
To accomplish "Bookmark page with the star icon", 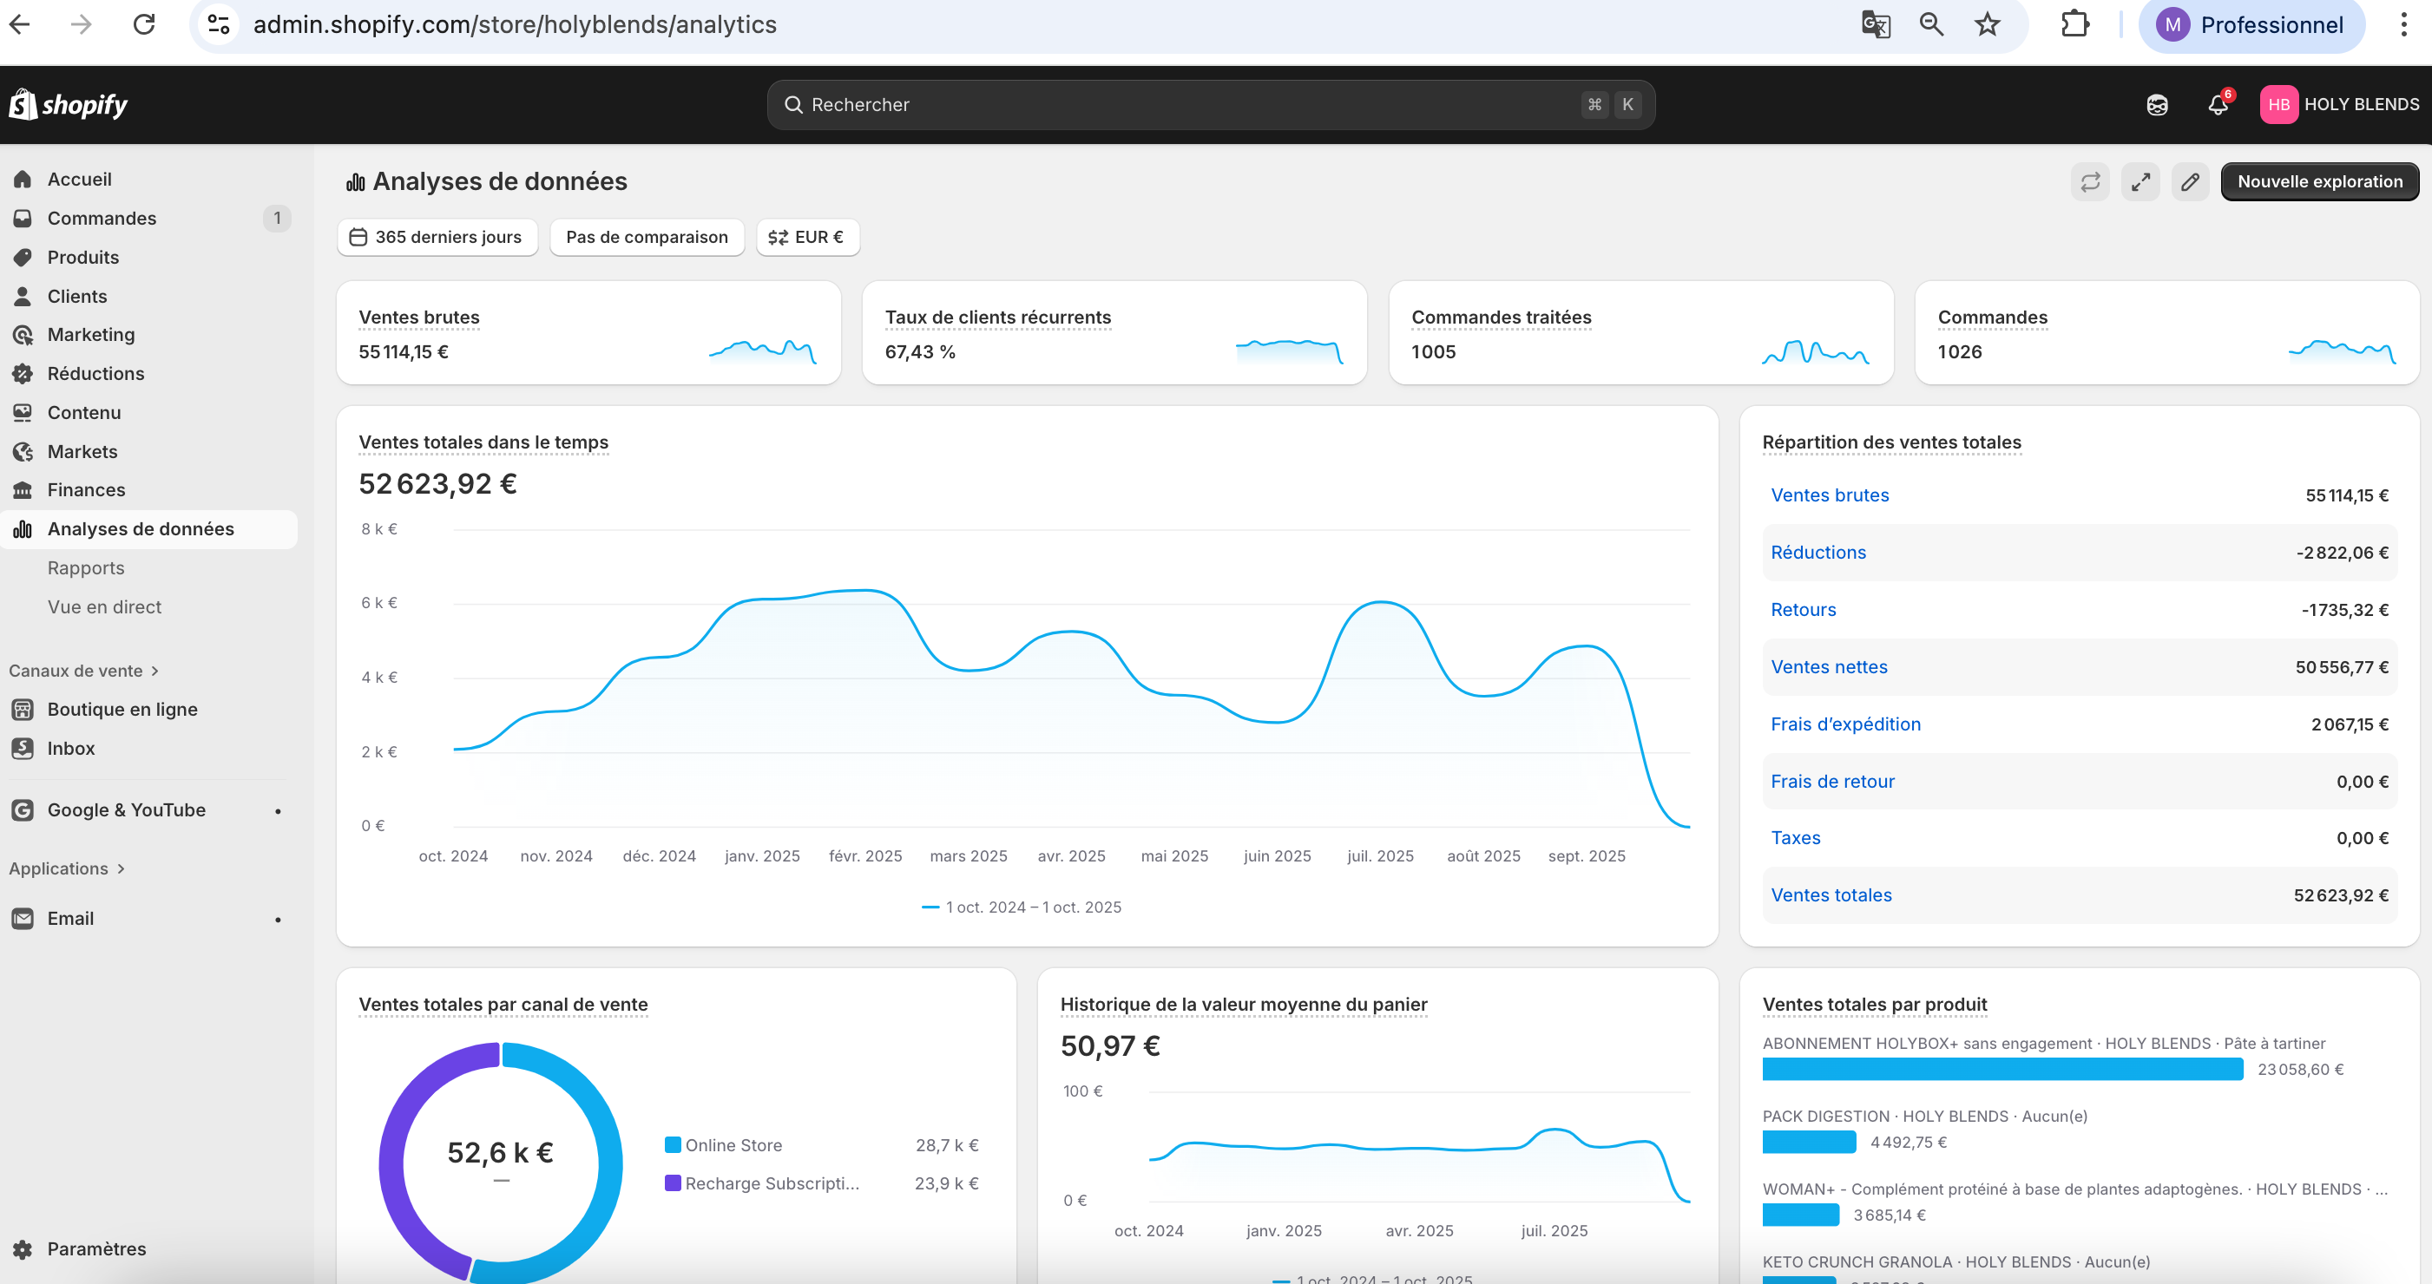I will pyautogui.click(x=1988, y=24).
